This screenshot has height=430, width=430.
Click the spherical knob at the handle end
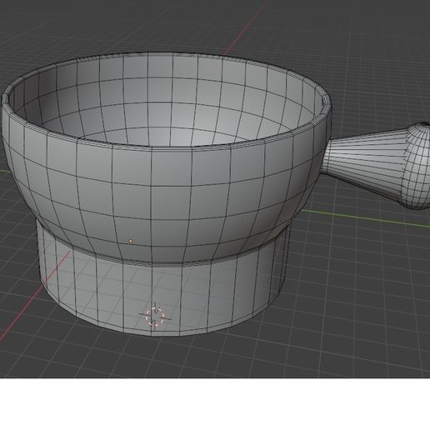416,166
